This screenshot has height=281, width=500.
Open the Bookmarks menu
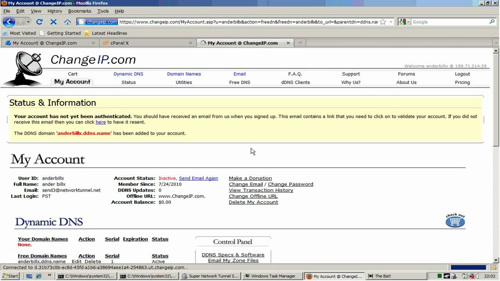80,11
